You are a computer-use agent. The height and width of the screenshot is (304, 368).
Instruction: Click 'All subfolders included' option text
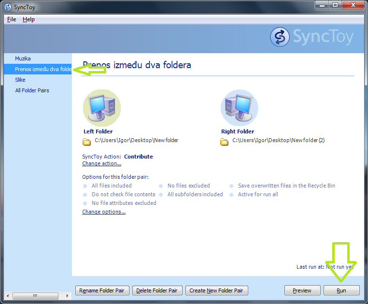tap(195, 194)
